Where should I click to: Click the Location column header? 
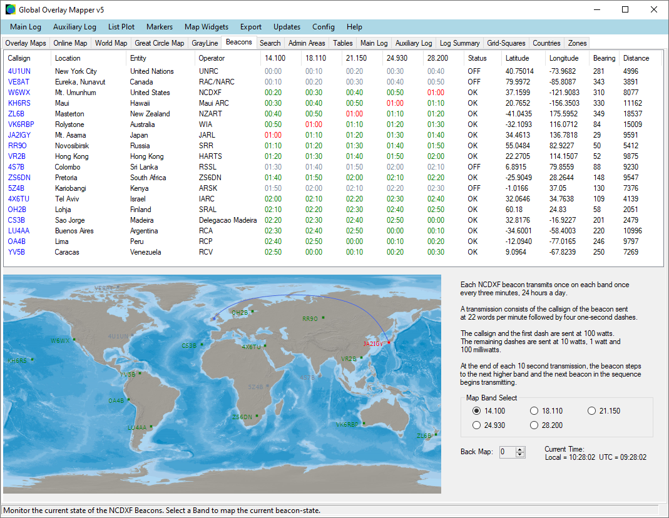pyautogui.click(x=88, y=58)
